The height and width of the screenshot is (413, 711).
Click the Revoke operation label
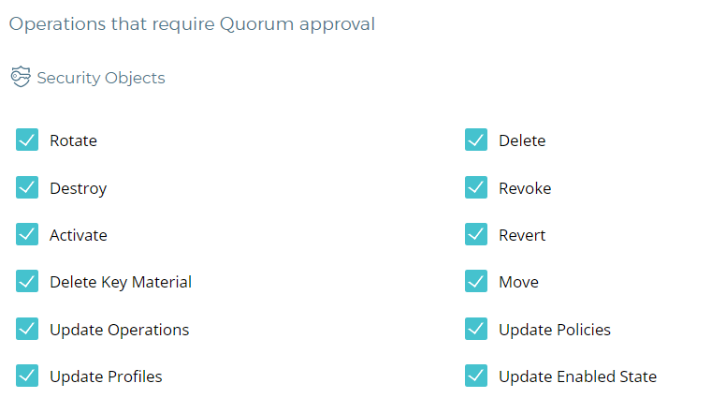coord(525,188)
